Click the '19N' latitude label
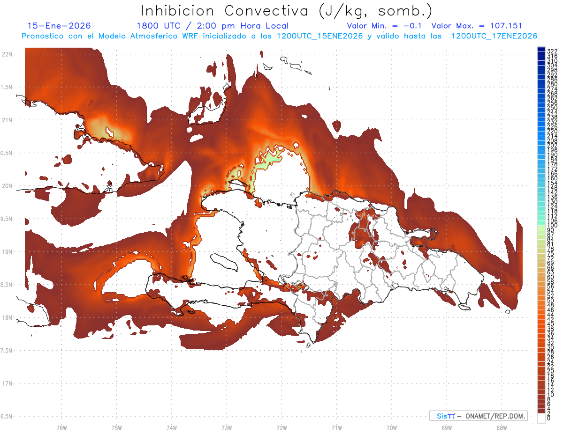Image resolution: width=563 pixels, height=434 pixels. tap(7, 252)
